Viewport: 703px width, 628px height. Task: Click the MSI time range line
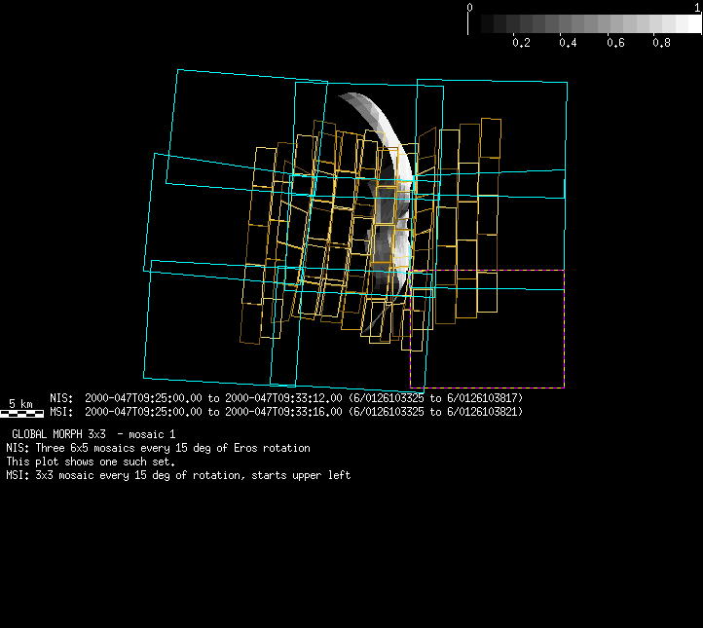tap(285, 412)
